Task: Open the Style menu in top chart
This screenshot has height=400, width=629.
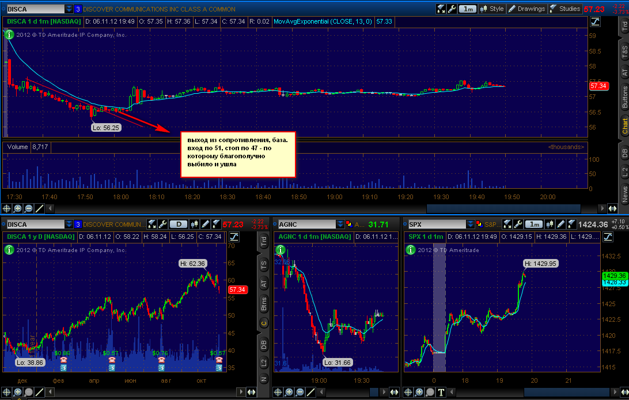Action: click(x=492, y=9)
